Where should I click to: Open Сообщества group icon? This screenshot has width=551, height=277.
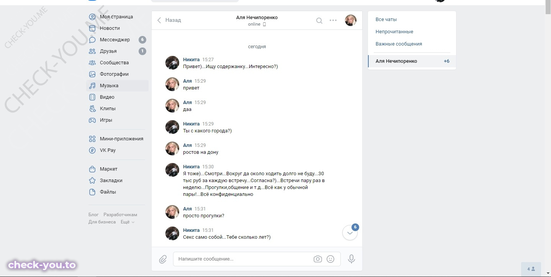(x=92, y=63)
